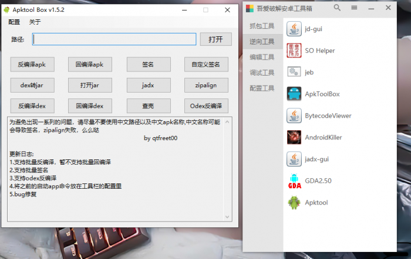Image resolution: width=411 pixels, height=259 pixels.
Task: Click the jeb gear icon
Action: coord(294,72)
